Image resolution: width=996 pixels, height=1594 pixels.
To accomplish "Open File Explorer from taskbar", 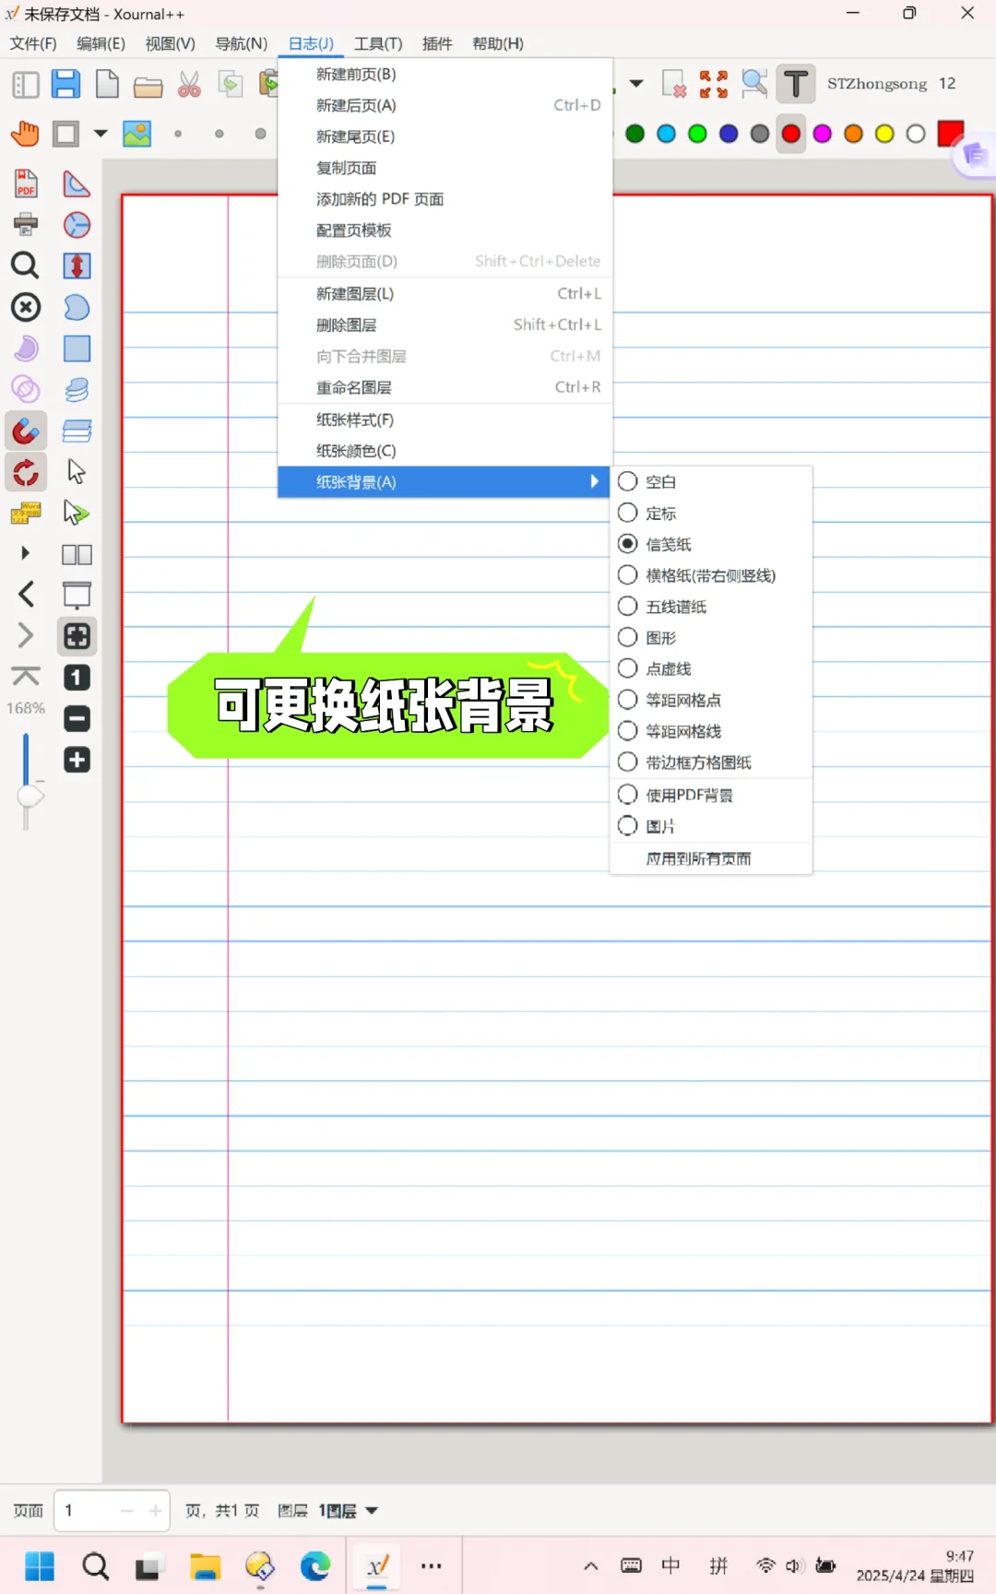I will point(205,1565).
